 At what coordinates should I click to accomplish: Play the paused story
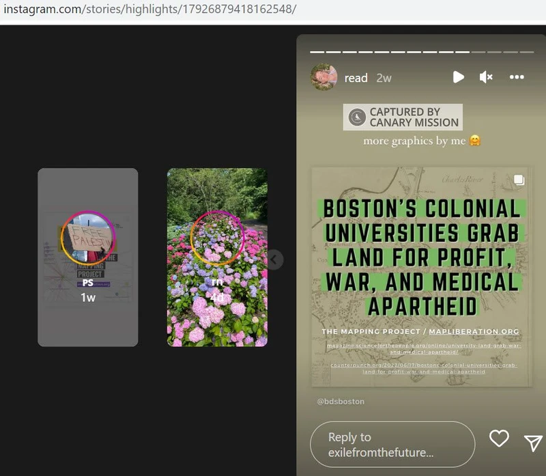tap(458, 77)
